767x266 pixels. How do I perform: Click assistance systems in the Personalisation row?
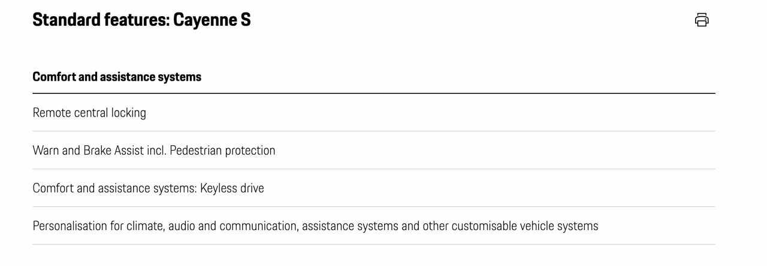tap(351, 226)
